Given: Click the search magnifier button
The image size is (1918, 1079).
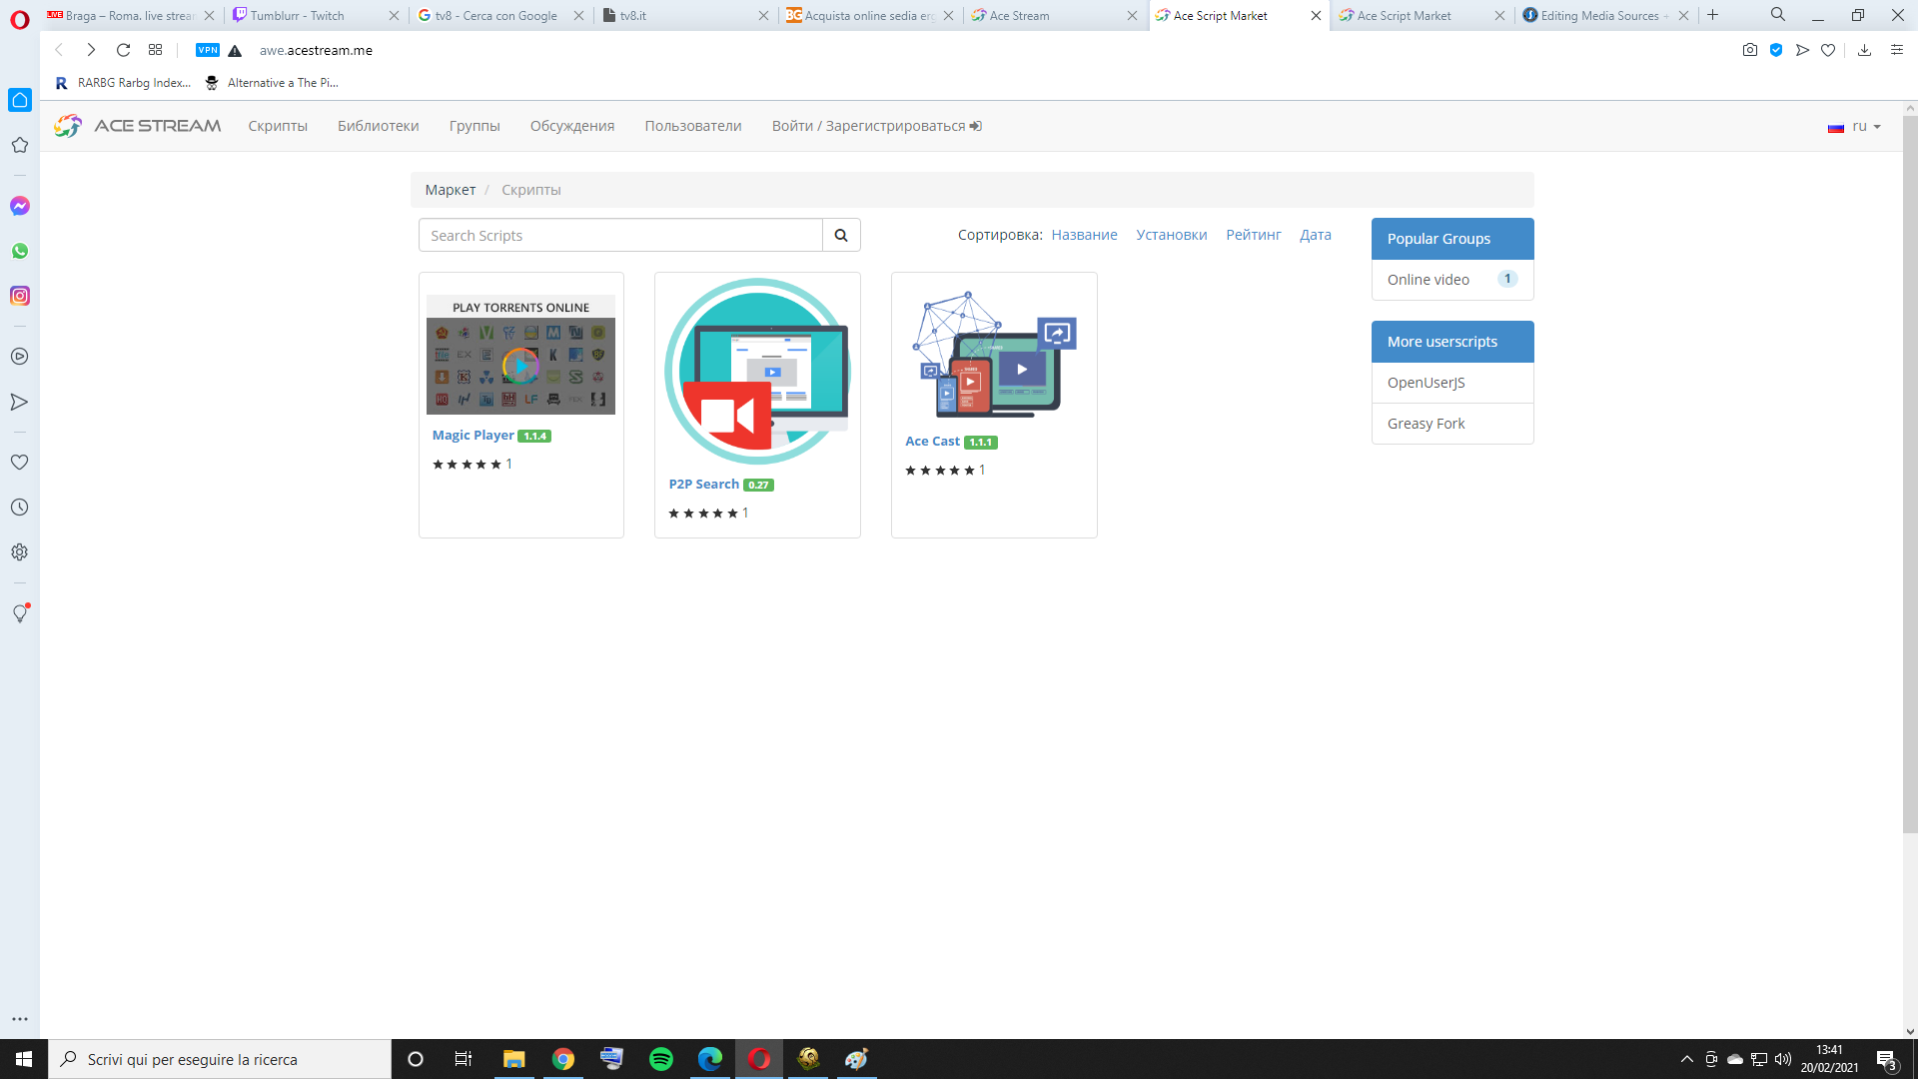Looking at the screenshot, I should pos(841,235).
